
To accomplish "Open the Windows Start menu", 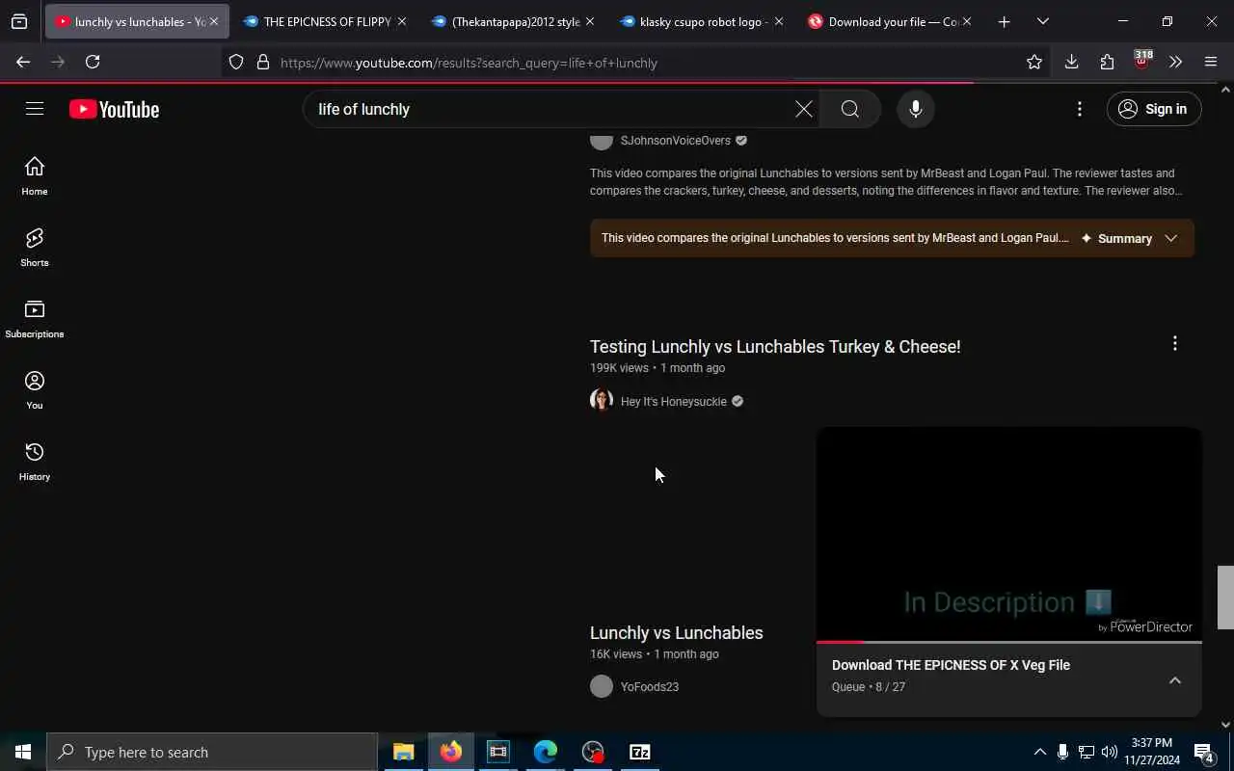I will (x=23, y=752).
